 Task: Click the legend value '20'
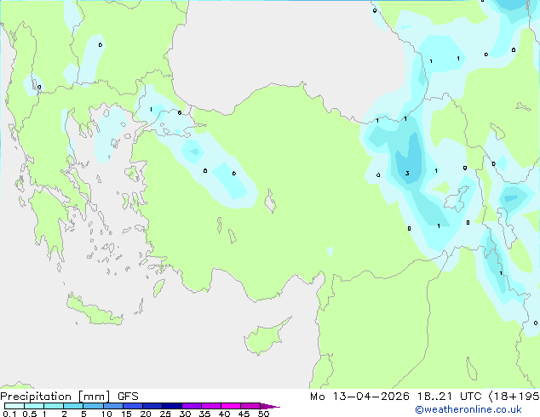click(146, 414)
